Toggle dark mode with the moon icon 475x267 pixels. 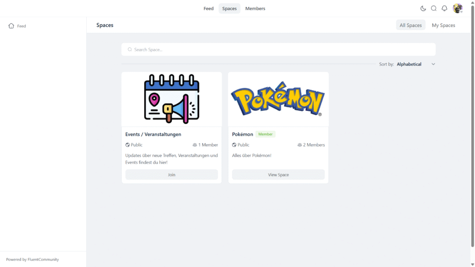[423, 8]
